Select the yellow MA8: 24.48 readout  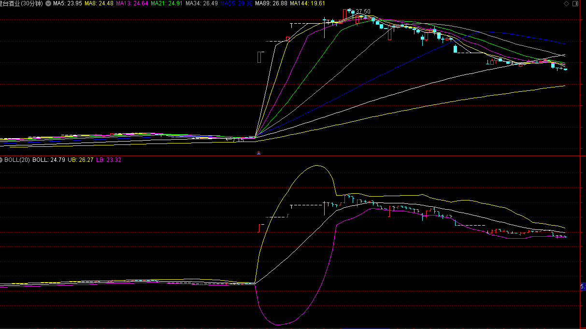tap(99, 3)
